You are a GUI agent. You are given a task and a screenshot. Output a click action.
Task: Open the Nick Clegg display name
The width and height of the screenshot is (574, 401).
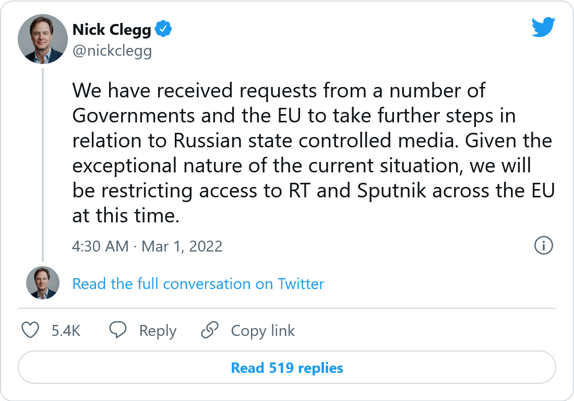coord(112,30)
